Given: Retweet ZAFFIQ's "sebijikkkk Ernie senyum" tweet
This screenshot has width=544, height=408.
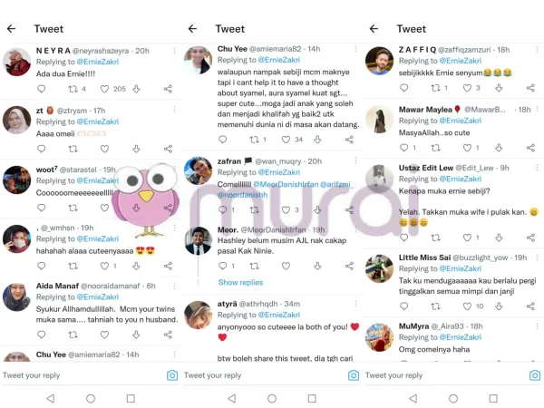Looking at the screenshot, I should (x=436, y=88).
